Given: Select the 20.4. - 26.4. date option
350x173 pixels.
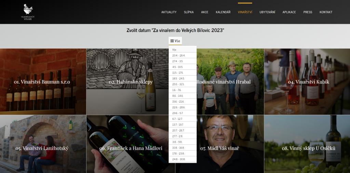Looking at the screenshot, I should coord(183,56).
